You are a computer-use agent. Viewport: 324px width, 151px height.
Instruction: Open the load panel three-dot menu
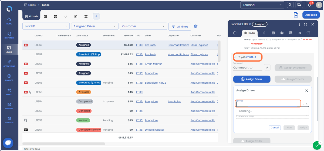pyautogui.click(x=299, y=24)
